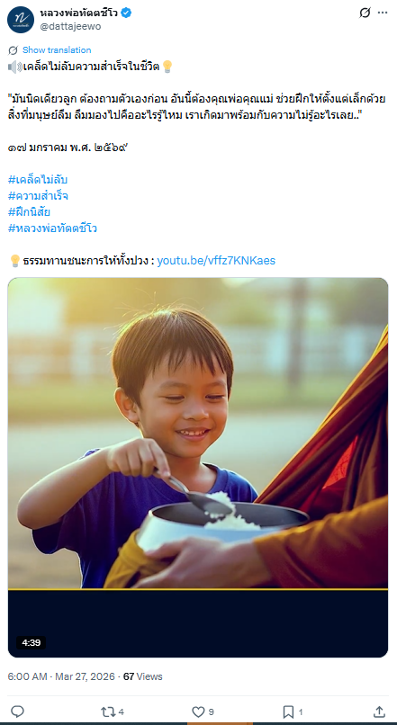Open hashtag #ความสำเร็จ
The height and width of the screenshot is (725, 397).
click(39, 196)
